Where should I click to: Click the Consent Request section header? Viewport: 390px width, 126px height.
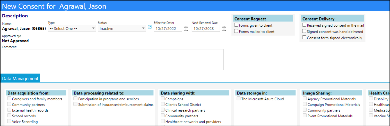263,19
